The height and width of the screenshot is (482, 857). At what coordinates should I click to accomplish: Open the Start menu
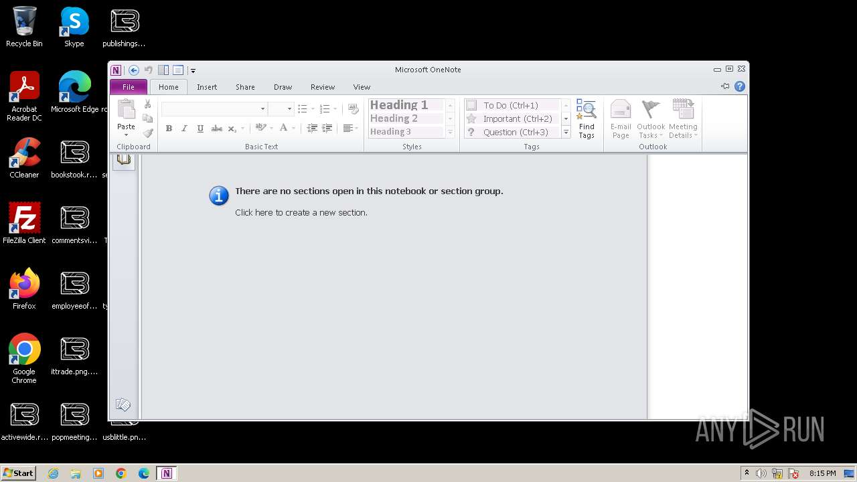(x=19, y=473)
